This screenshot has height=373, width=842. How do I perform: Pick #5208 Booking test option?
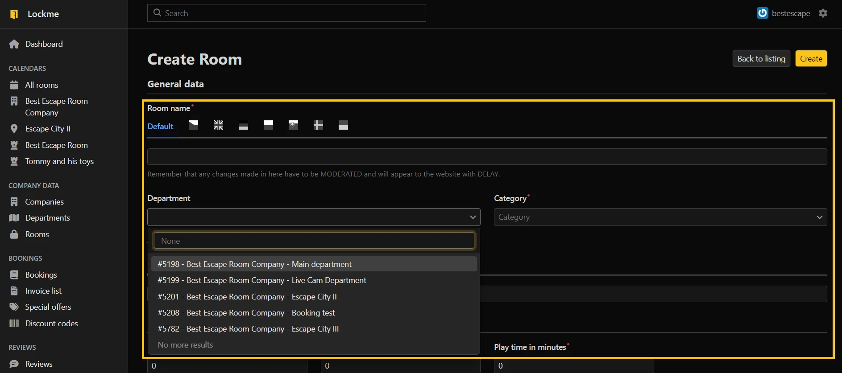[246, 313]
